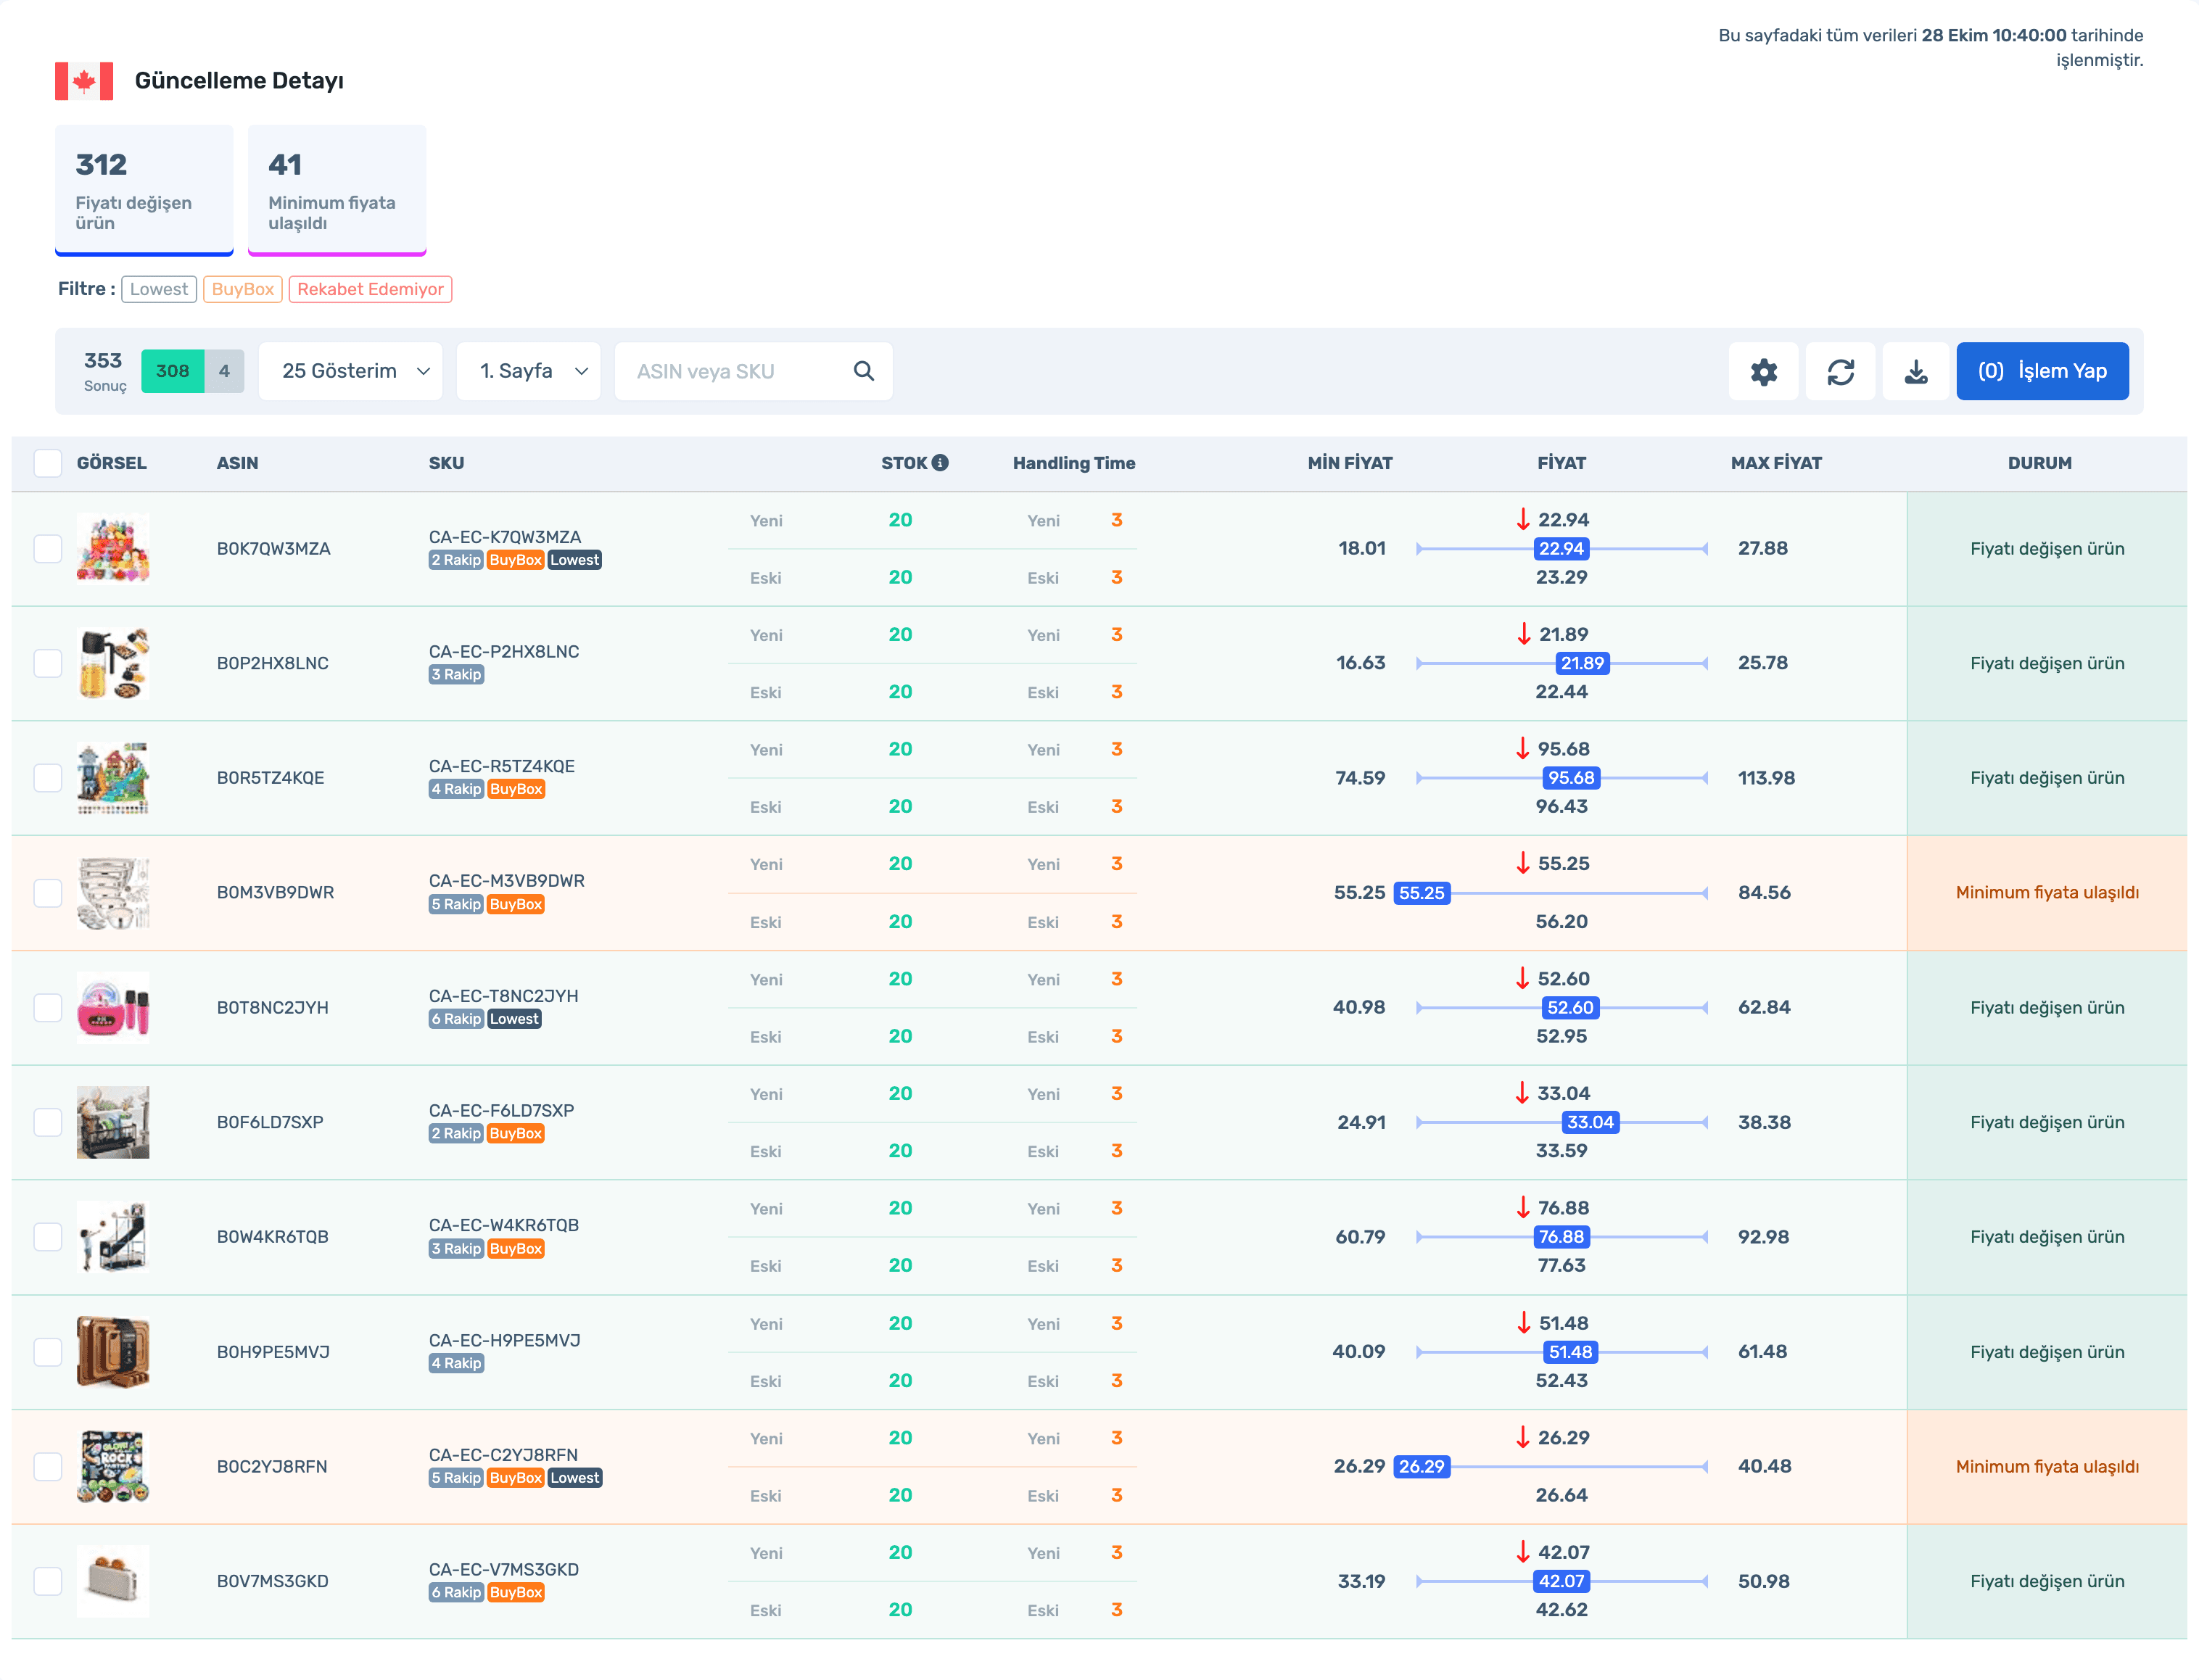
Task: Click the download icon button
Action: tap(1915, 371)
